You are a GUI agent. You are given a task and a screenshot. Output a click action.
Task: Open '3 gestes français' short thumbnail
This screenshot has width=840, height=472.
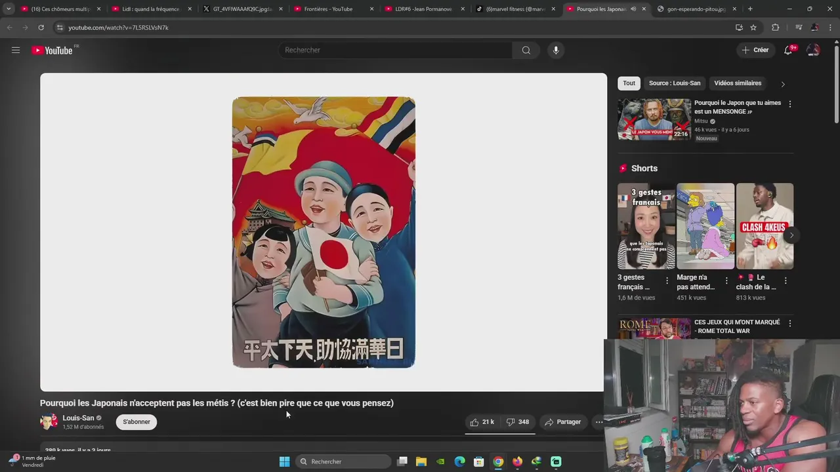646,226
